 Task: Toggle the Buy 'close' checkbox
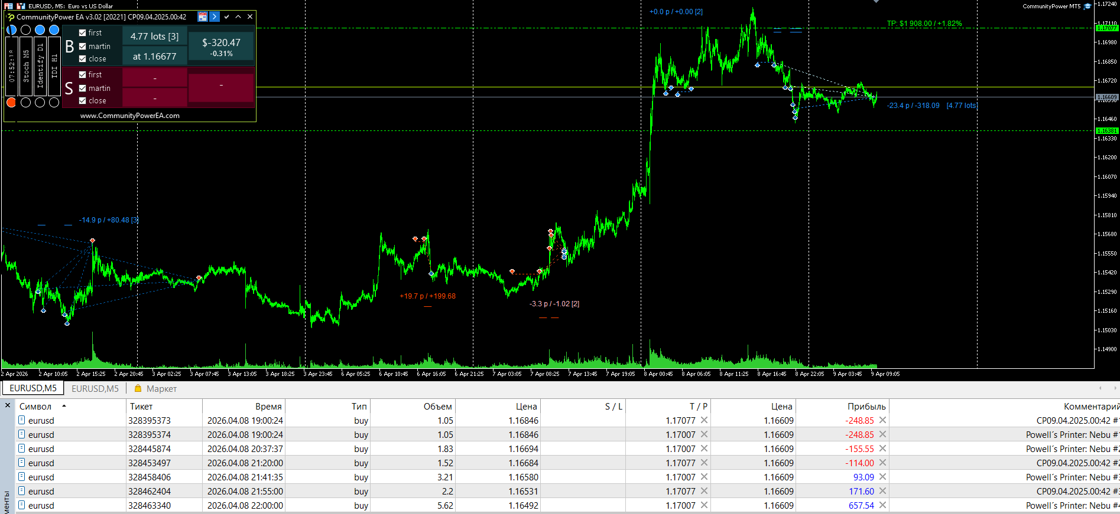(x=83, y=59)
